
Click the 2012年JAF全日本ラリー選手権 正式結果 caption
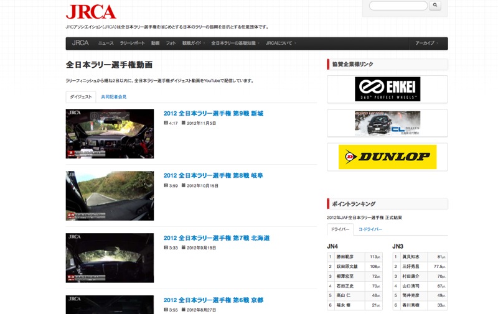(364, 218)
